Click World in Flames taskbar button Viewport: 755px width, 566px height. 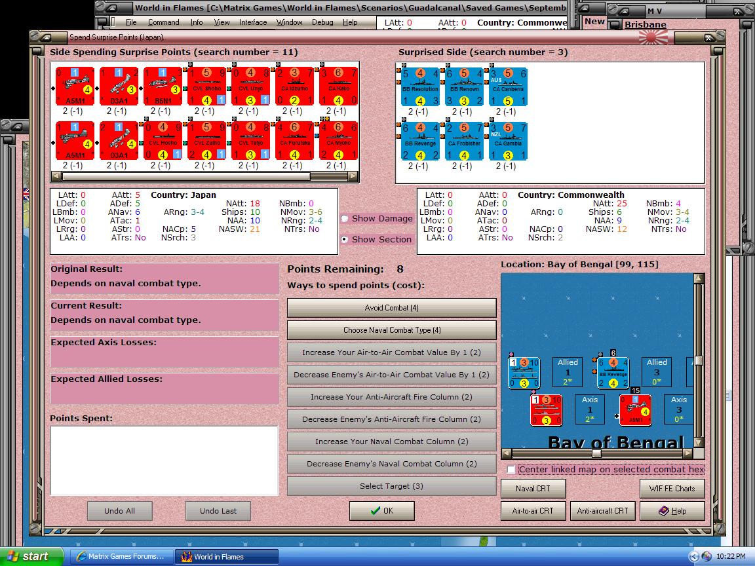(226, 556)
